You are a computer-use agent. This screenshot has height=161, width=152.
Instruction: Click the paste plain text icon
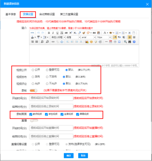(x=99, y=33)
